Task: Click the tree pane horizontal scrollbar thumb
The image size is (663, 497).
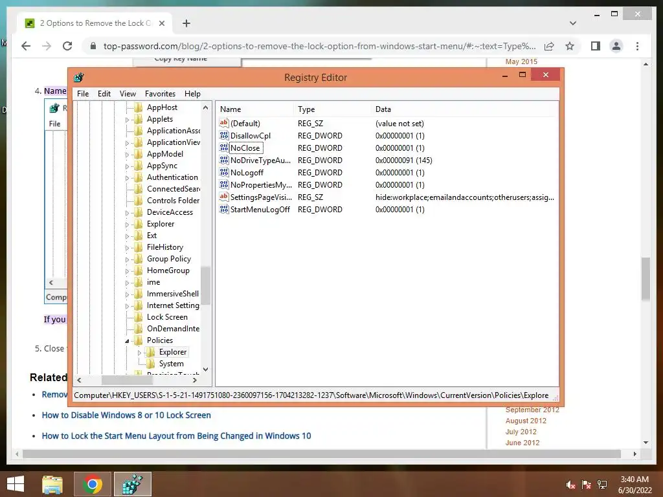Action: pyautogui.click(x=127, y=380)
